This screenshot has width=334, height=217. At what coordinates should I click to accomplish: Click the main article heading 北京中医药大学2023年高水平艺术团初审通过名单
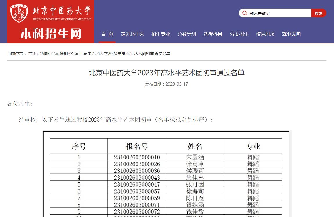[167, 73]
